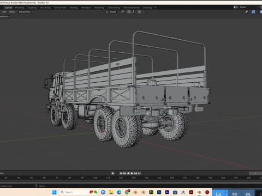
Task: Toggle proportional editing
Action: pos(139,12)
